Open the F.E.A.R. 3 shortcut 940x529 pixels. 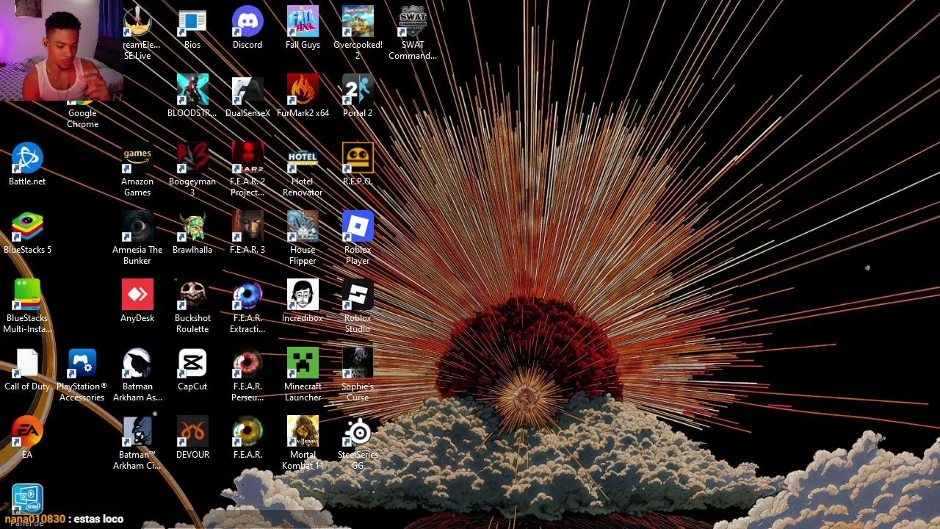click(x=247, y=234)
